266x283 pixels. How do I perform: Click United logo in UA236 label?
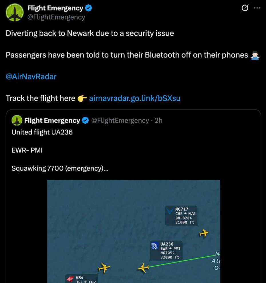pos(154,246)
